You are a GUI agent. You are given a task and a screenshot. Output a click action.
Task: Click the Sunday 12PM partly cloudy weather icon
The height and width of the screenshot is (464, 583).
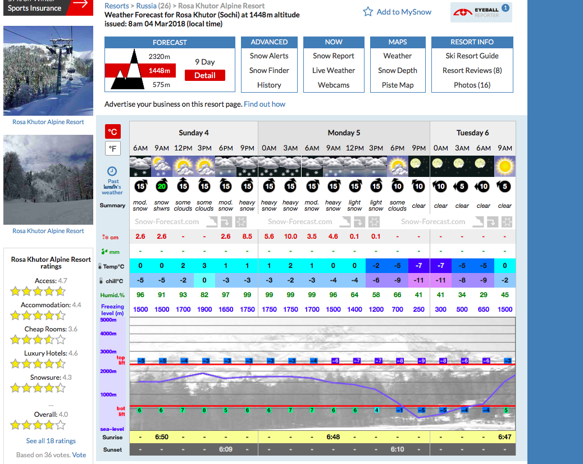click(183, 166)
